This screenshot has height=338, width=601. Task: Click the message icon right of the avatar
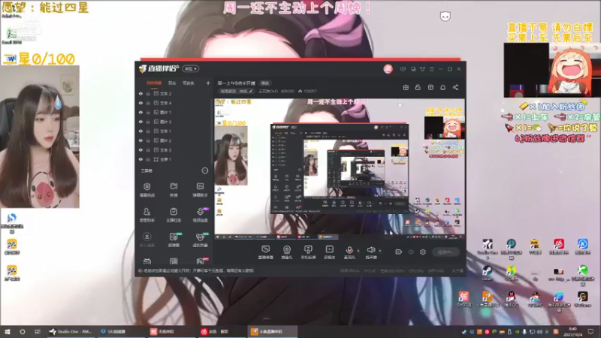[403, 69]
